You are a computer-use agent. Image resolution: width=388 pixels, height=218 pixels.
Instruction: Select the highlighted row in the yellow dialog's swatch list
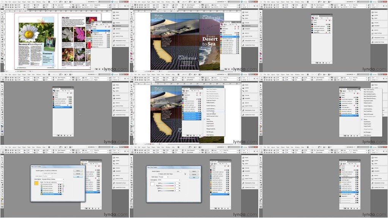click(51, 194)
